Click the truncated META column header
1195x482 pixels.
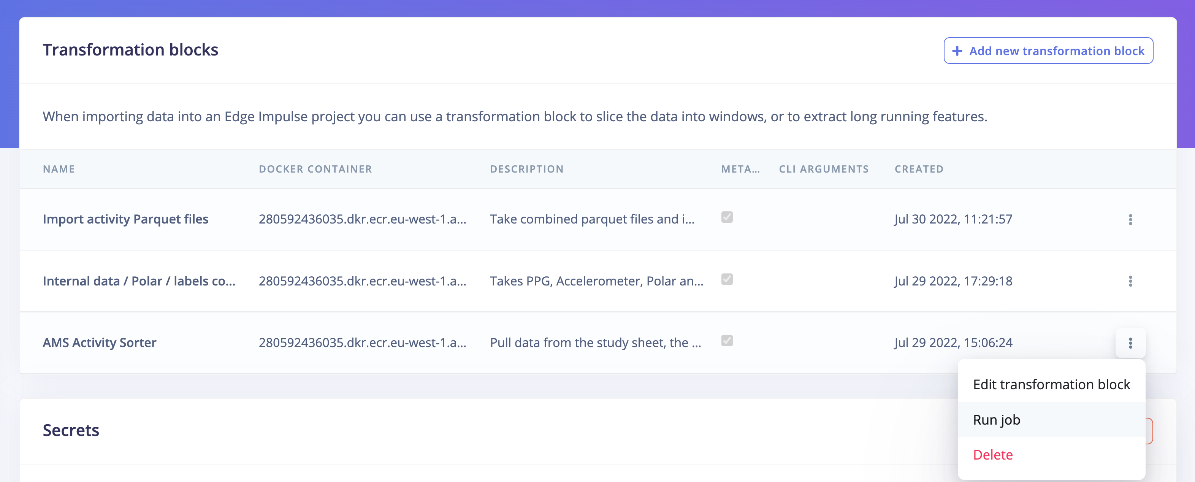point(740,169)
